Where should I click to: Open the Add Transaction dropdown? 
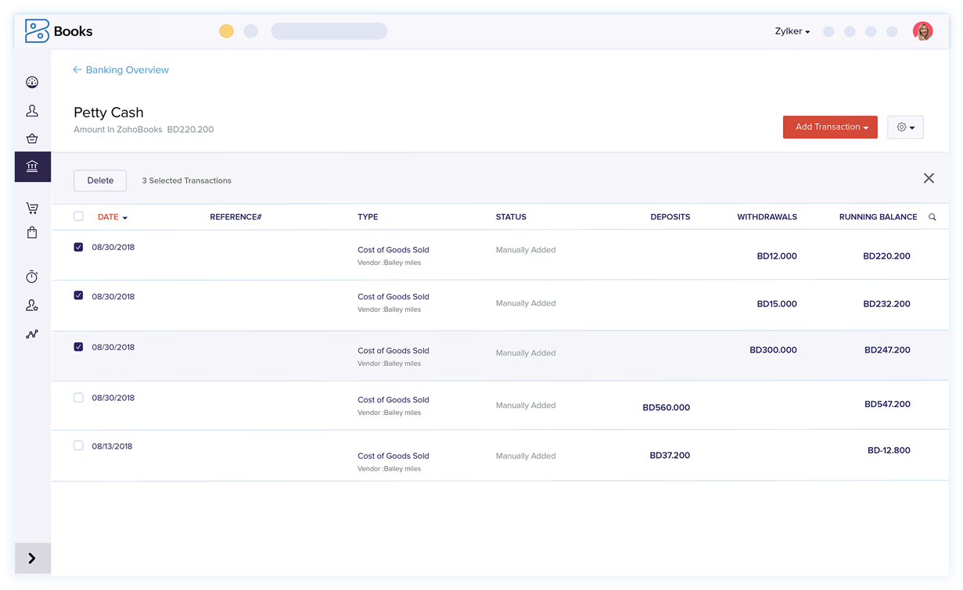click(x=829, y=127)
